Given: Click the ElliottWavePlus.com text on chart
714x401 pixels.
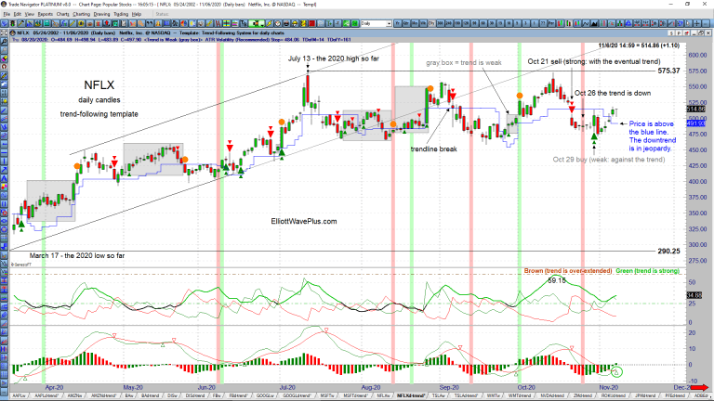Looking at the screenshot, I should tap(304, 222).
